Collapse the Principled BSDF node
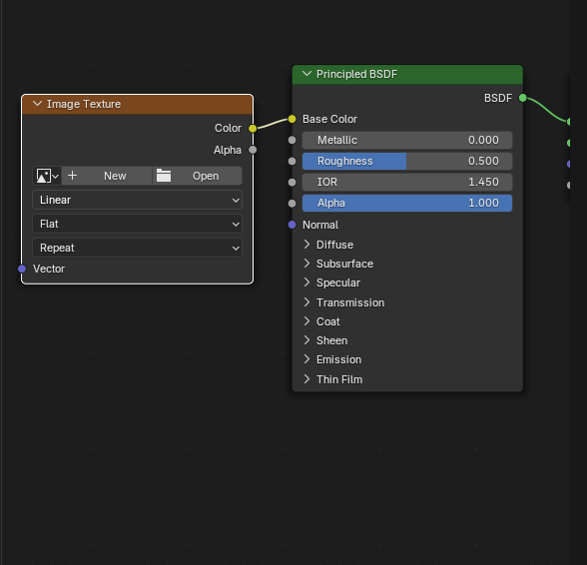Viewport: 587px width, 565px height. 307,74
